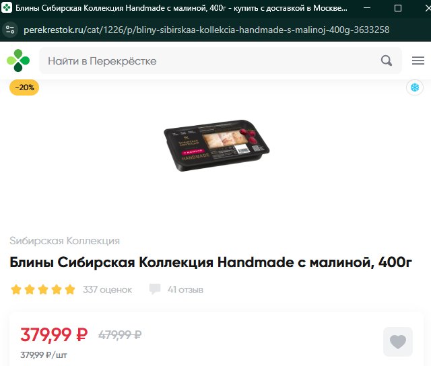Open the 41 отзыв reviews link

click(x=186, y=289)
